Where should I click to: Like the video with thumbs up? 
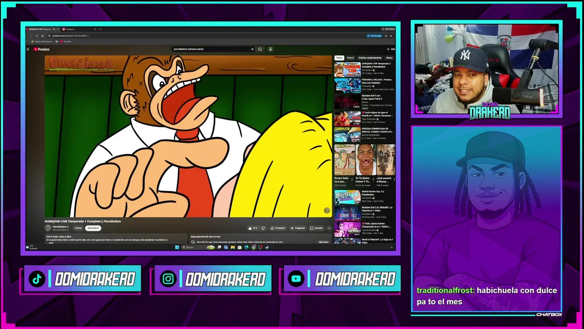[252, 228]
